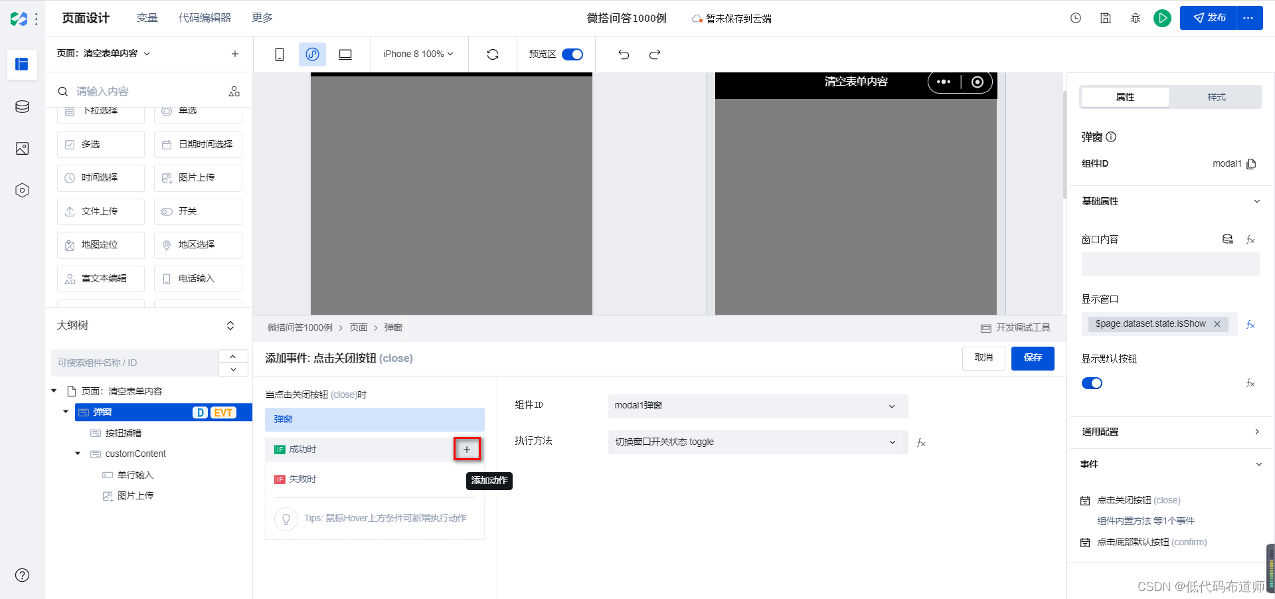This screenshot has height=599, width=1275.
Task: Select the 按钮插槽 tree item
Action: (123, 434)
